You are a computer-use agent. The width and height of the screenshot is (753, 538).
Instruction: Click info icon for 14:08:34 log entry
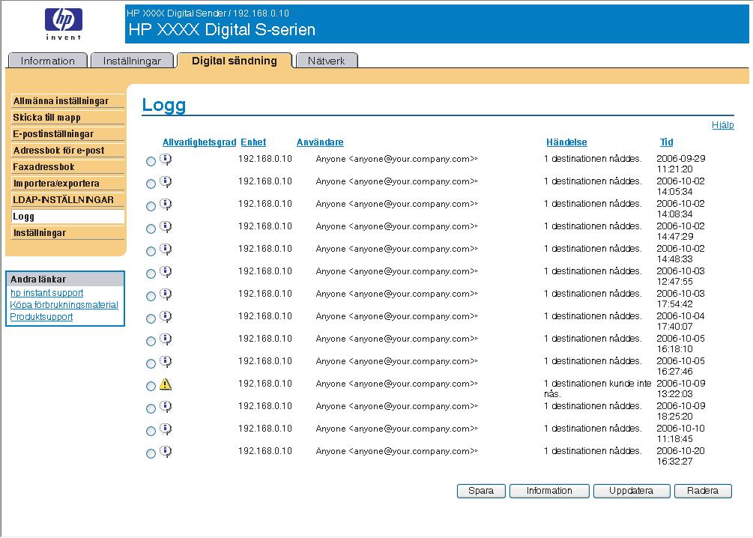point(166,205)
